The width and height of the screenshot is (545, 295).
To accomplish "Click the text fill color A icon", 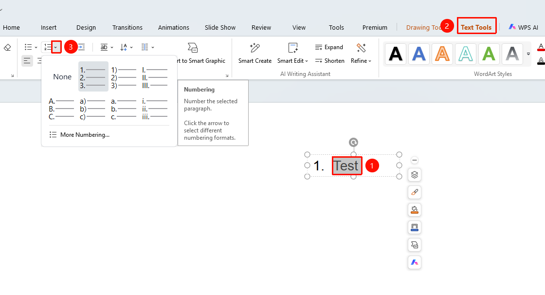I will (541, 47).
